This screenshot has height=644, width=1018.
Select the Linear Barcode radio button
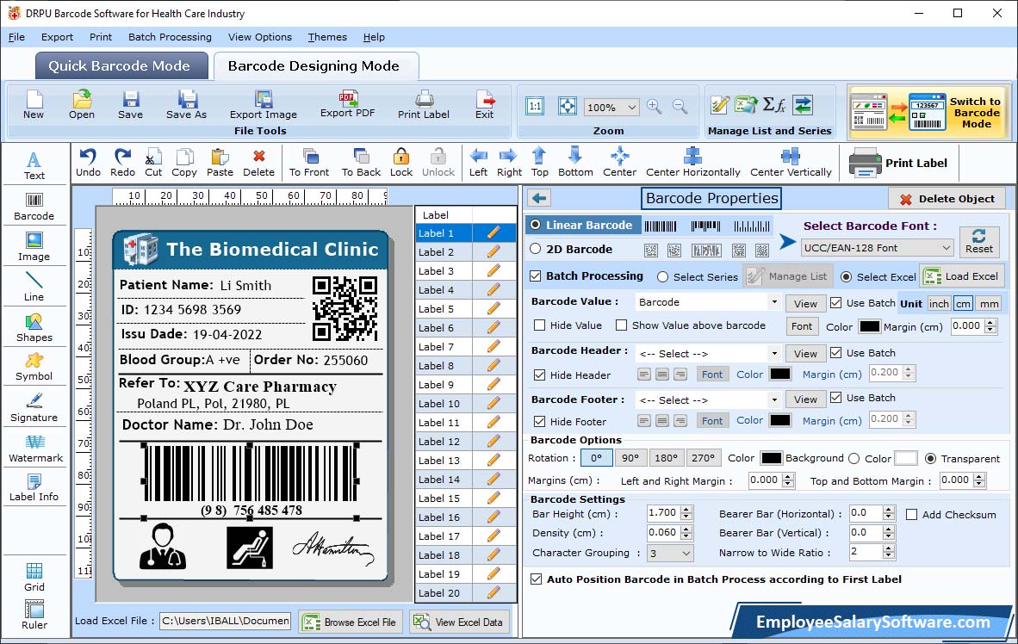click(x=536, y=225)
